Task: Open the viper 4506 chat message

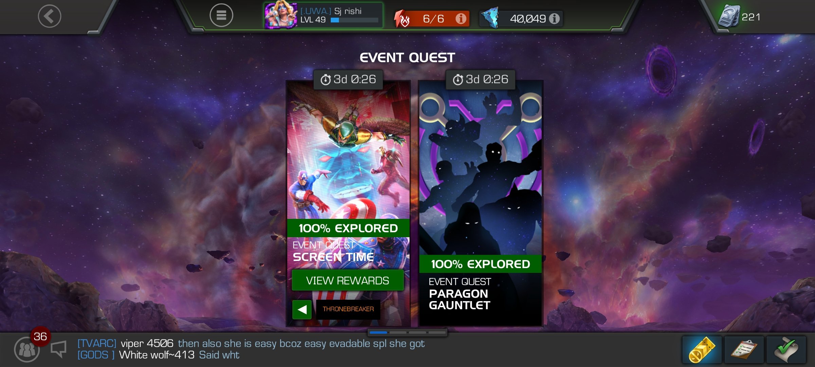Action: (x=251, y=344)
